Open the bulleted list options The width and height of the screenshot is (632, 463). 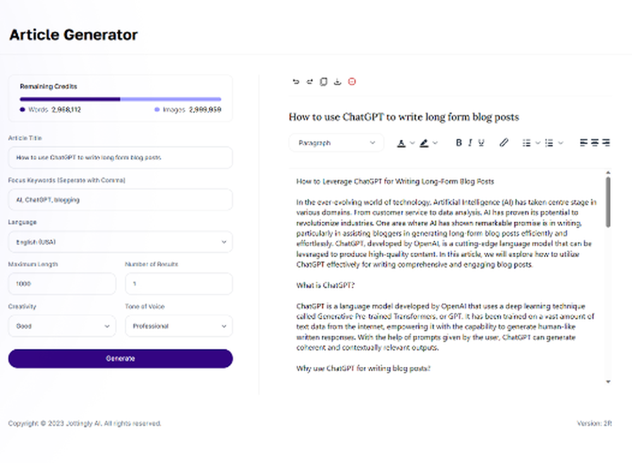[x=530, y=143]
